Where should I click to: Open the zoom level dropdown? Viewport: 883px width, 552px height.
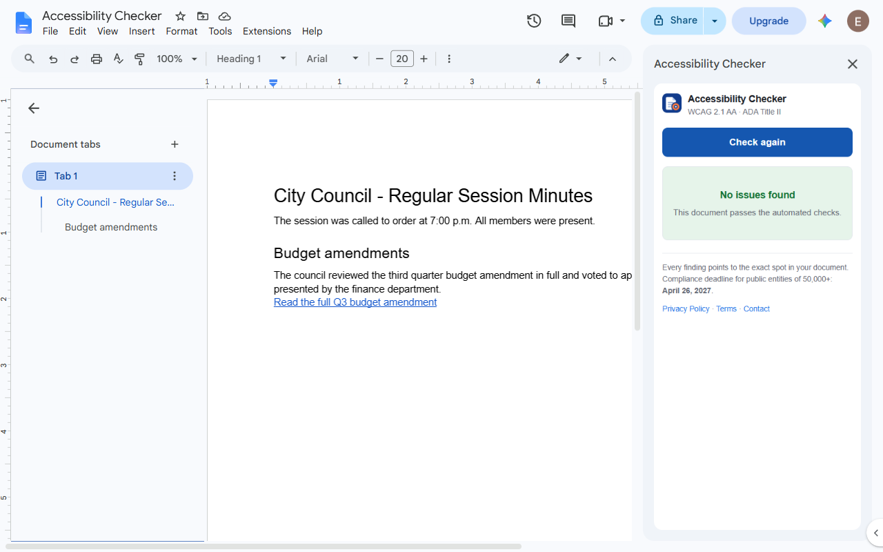[x=177, y=59]
